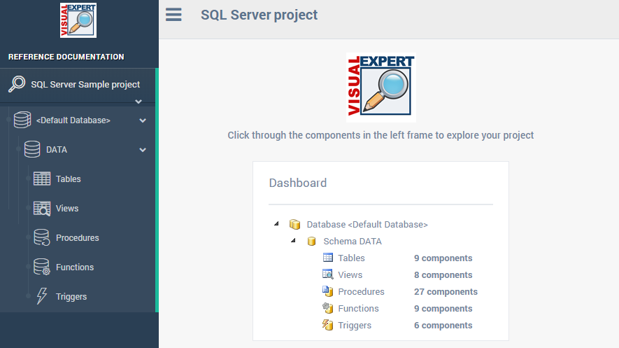619x348 pixels.
Task: Click the Dashboard heading
Action: (298, 183)
